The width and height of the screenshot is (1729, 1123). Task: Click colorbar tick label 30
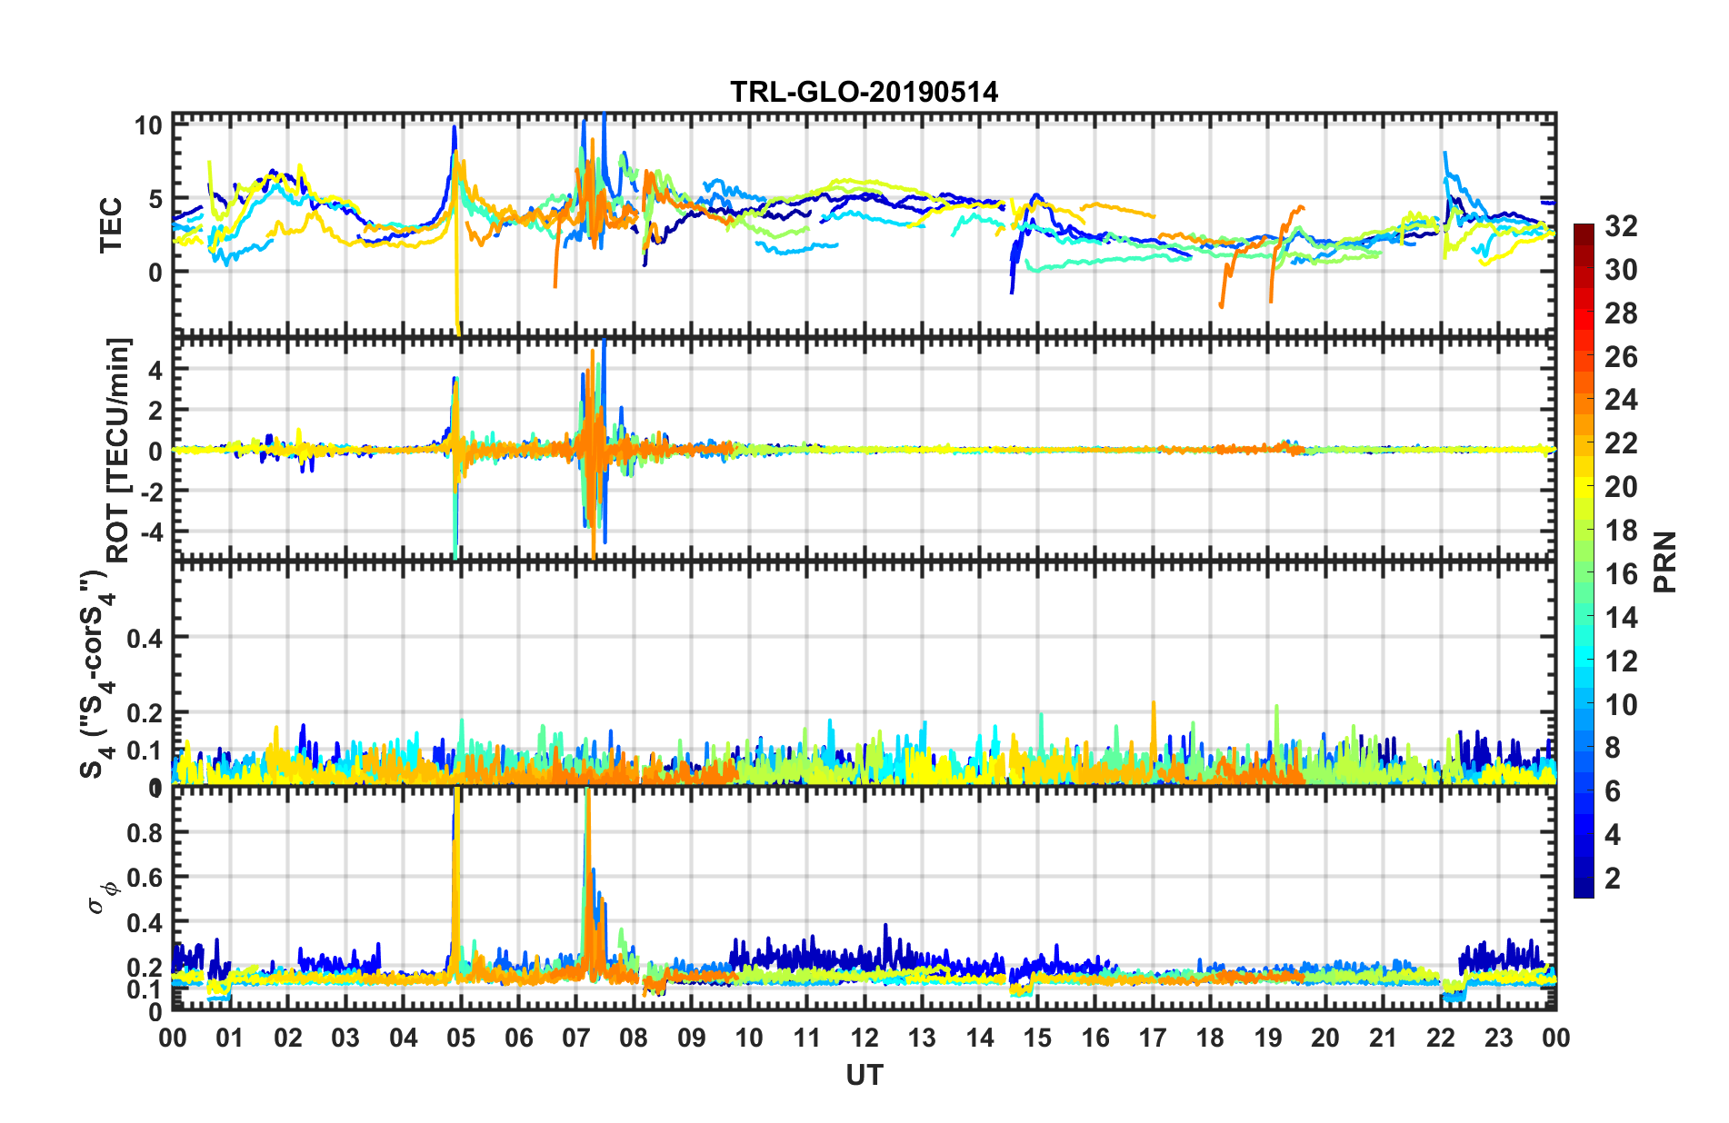tap(1620, 270)
